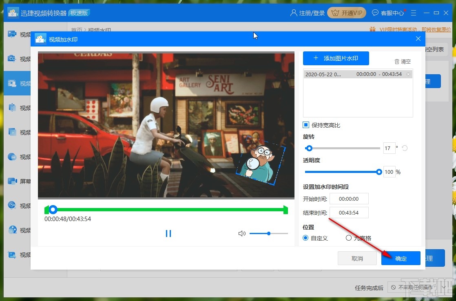The image size is (456, 301).
Task: Click the 开始时间 input field
Action: point(349,199)
